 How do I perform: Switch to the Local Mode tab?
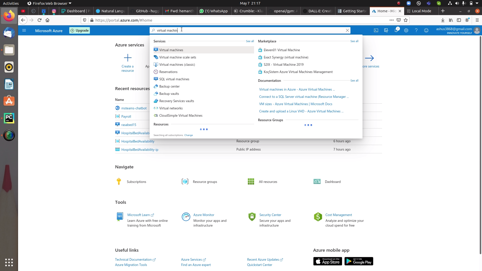tap(421, 11)
